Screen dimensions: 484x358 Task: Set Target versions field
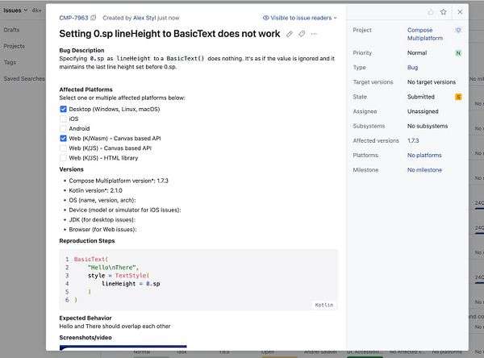click(x=432, y=82)
